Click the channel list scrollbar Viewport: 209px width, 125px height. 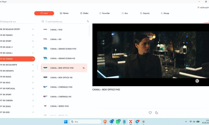(x=89, y=31)
